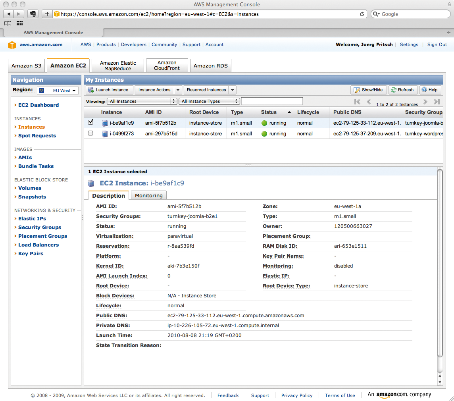Uncheck the checkbox for instance i-be9af1c9
The width and height of the screenshot is (454, 401).
[90, 123]
